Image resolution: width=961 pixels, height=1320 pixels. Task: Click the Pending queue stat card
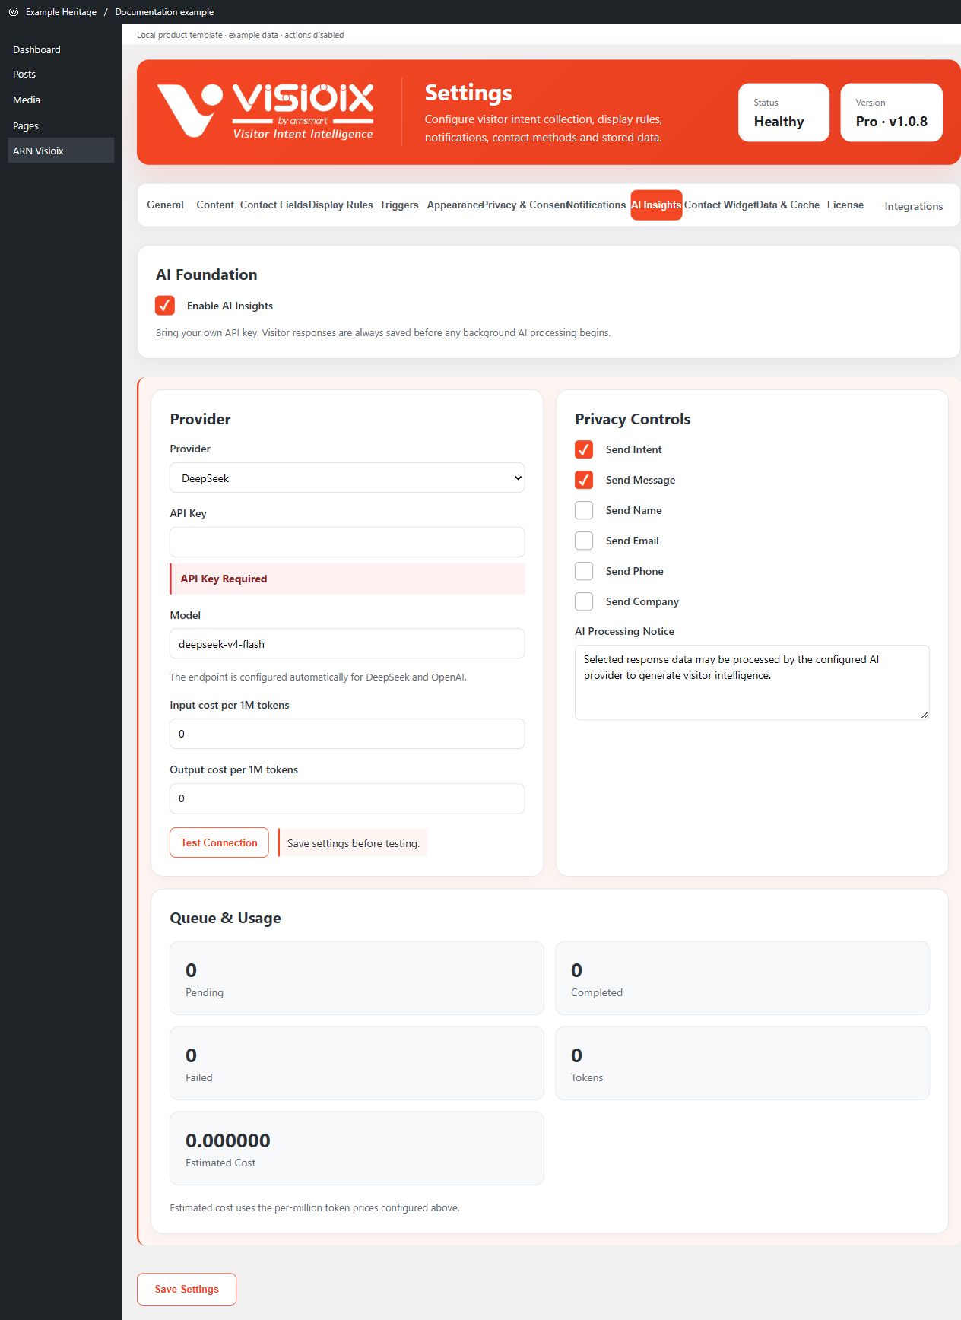pyautogui.click(x=357, y=978)
